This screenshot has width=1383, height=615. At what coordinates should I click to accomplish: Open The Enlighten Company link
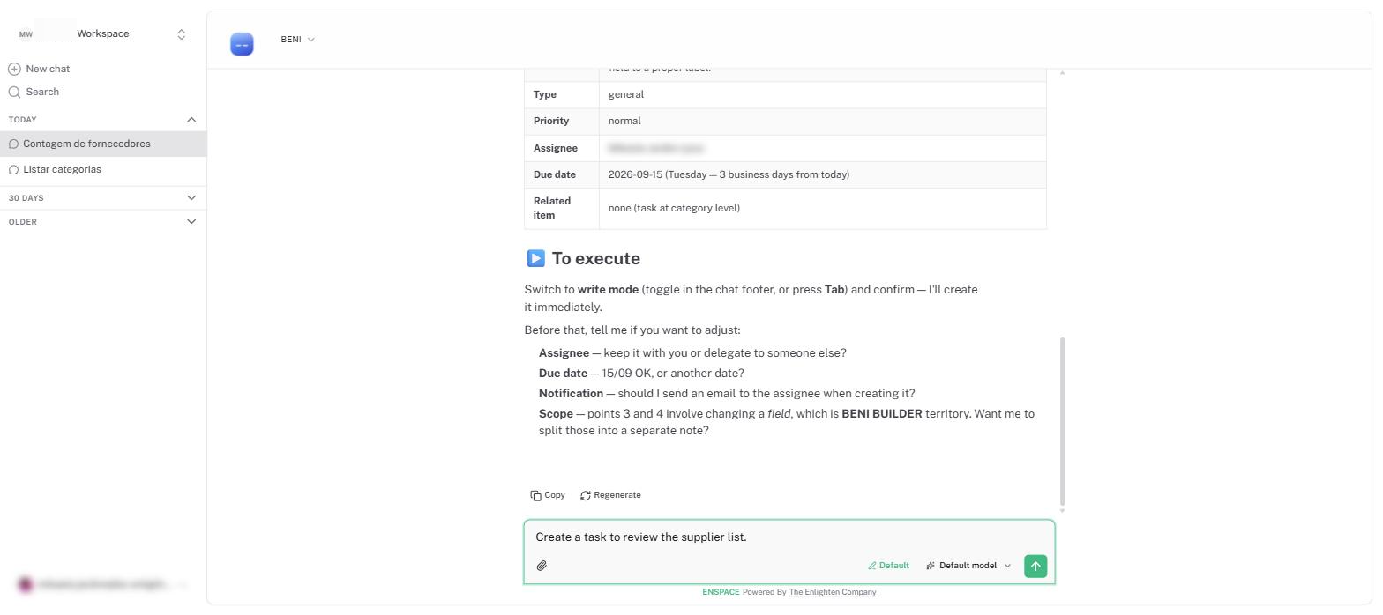pyautogui.click(x=832, y=592)
